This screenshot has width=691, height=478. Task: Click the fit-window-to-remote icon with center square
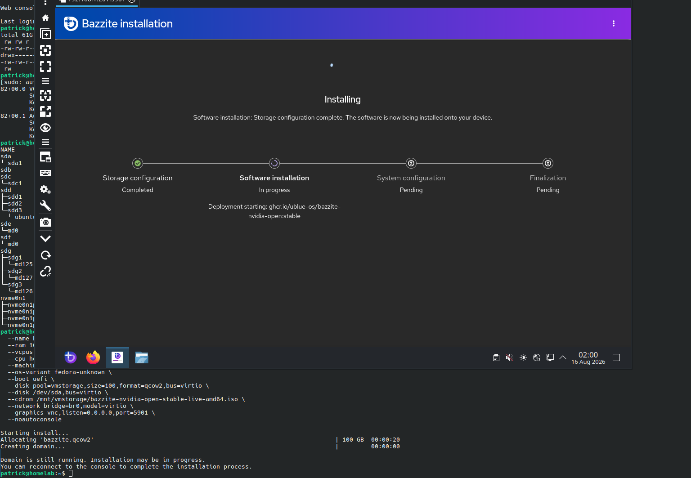pyautogui.click(x=45, y=50)
